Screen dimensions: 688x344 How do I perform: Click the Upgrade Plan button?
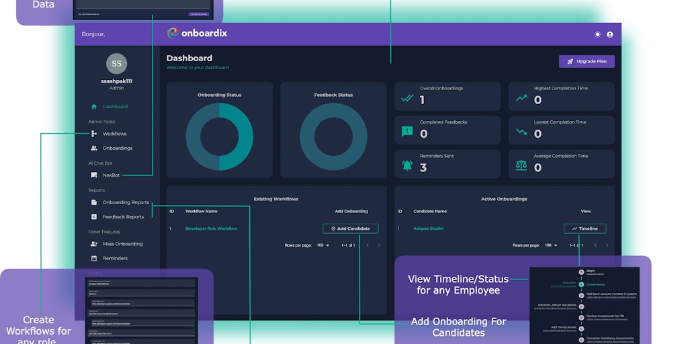point(587,61)
